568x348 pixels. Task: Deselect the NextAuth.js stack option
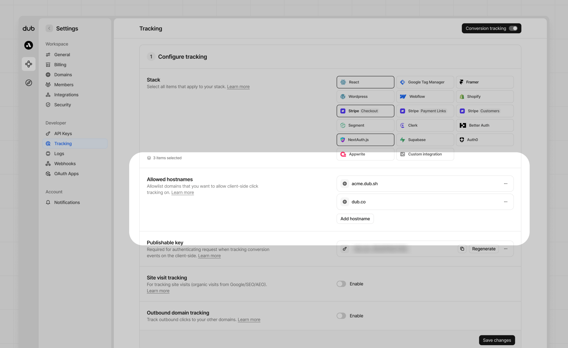365,140
